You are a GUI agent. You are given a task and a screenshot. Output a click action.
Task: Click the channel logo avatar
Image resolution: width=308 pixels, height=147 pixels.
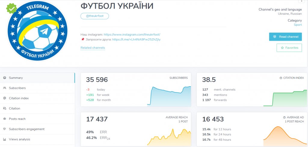(x=37, y=31)
